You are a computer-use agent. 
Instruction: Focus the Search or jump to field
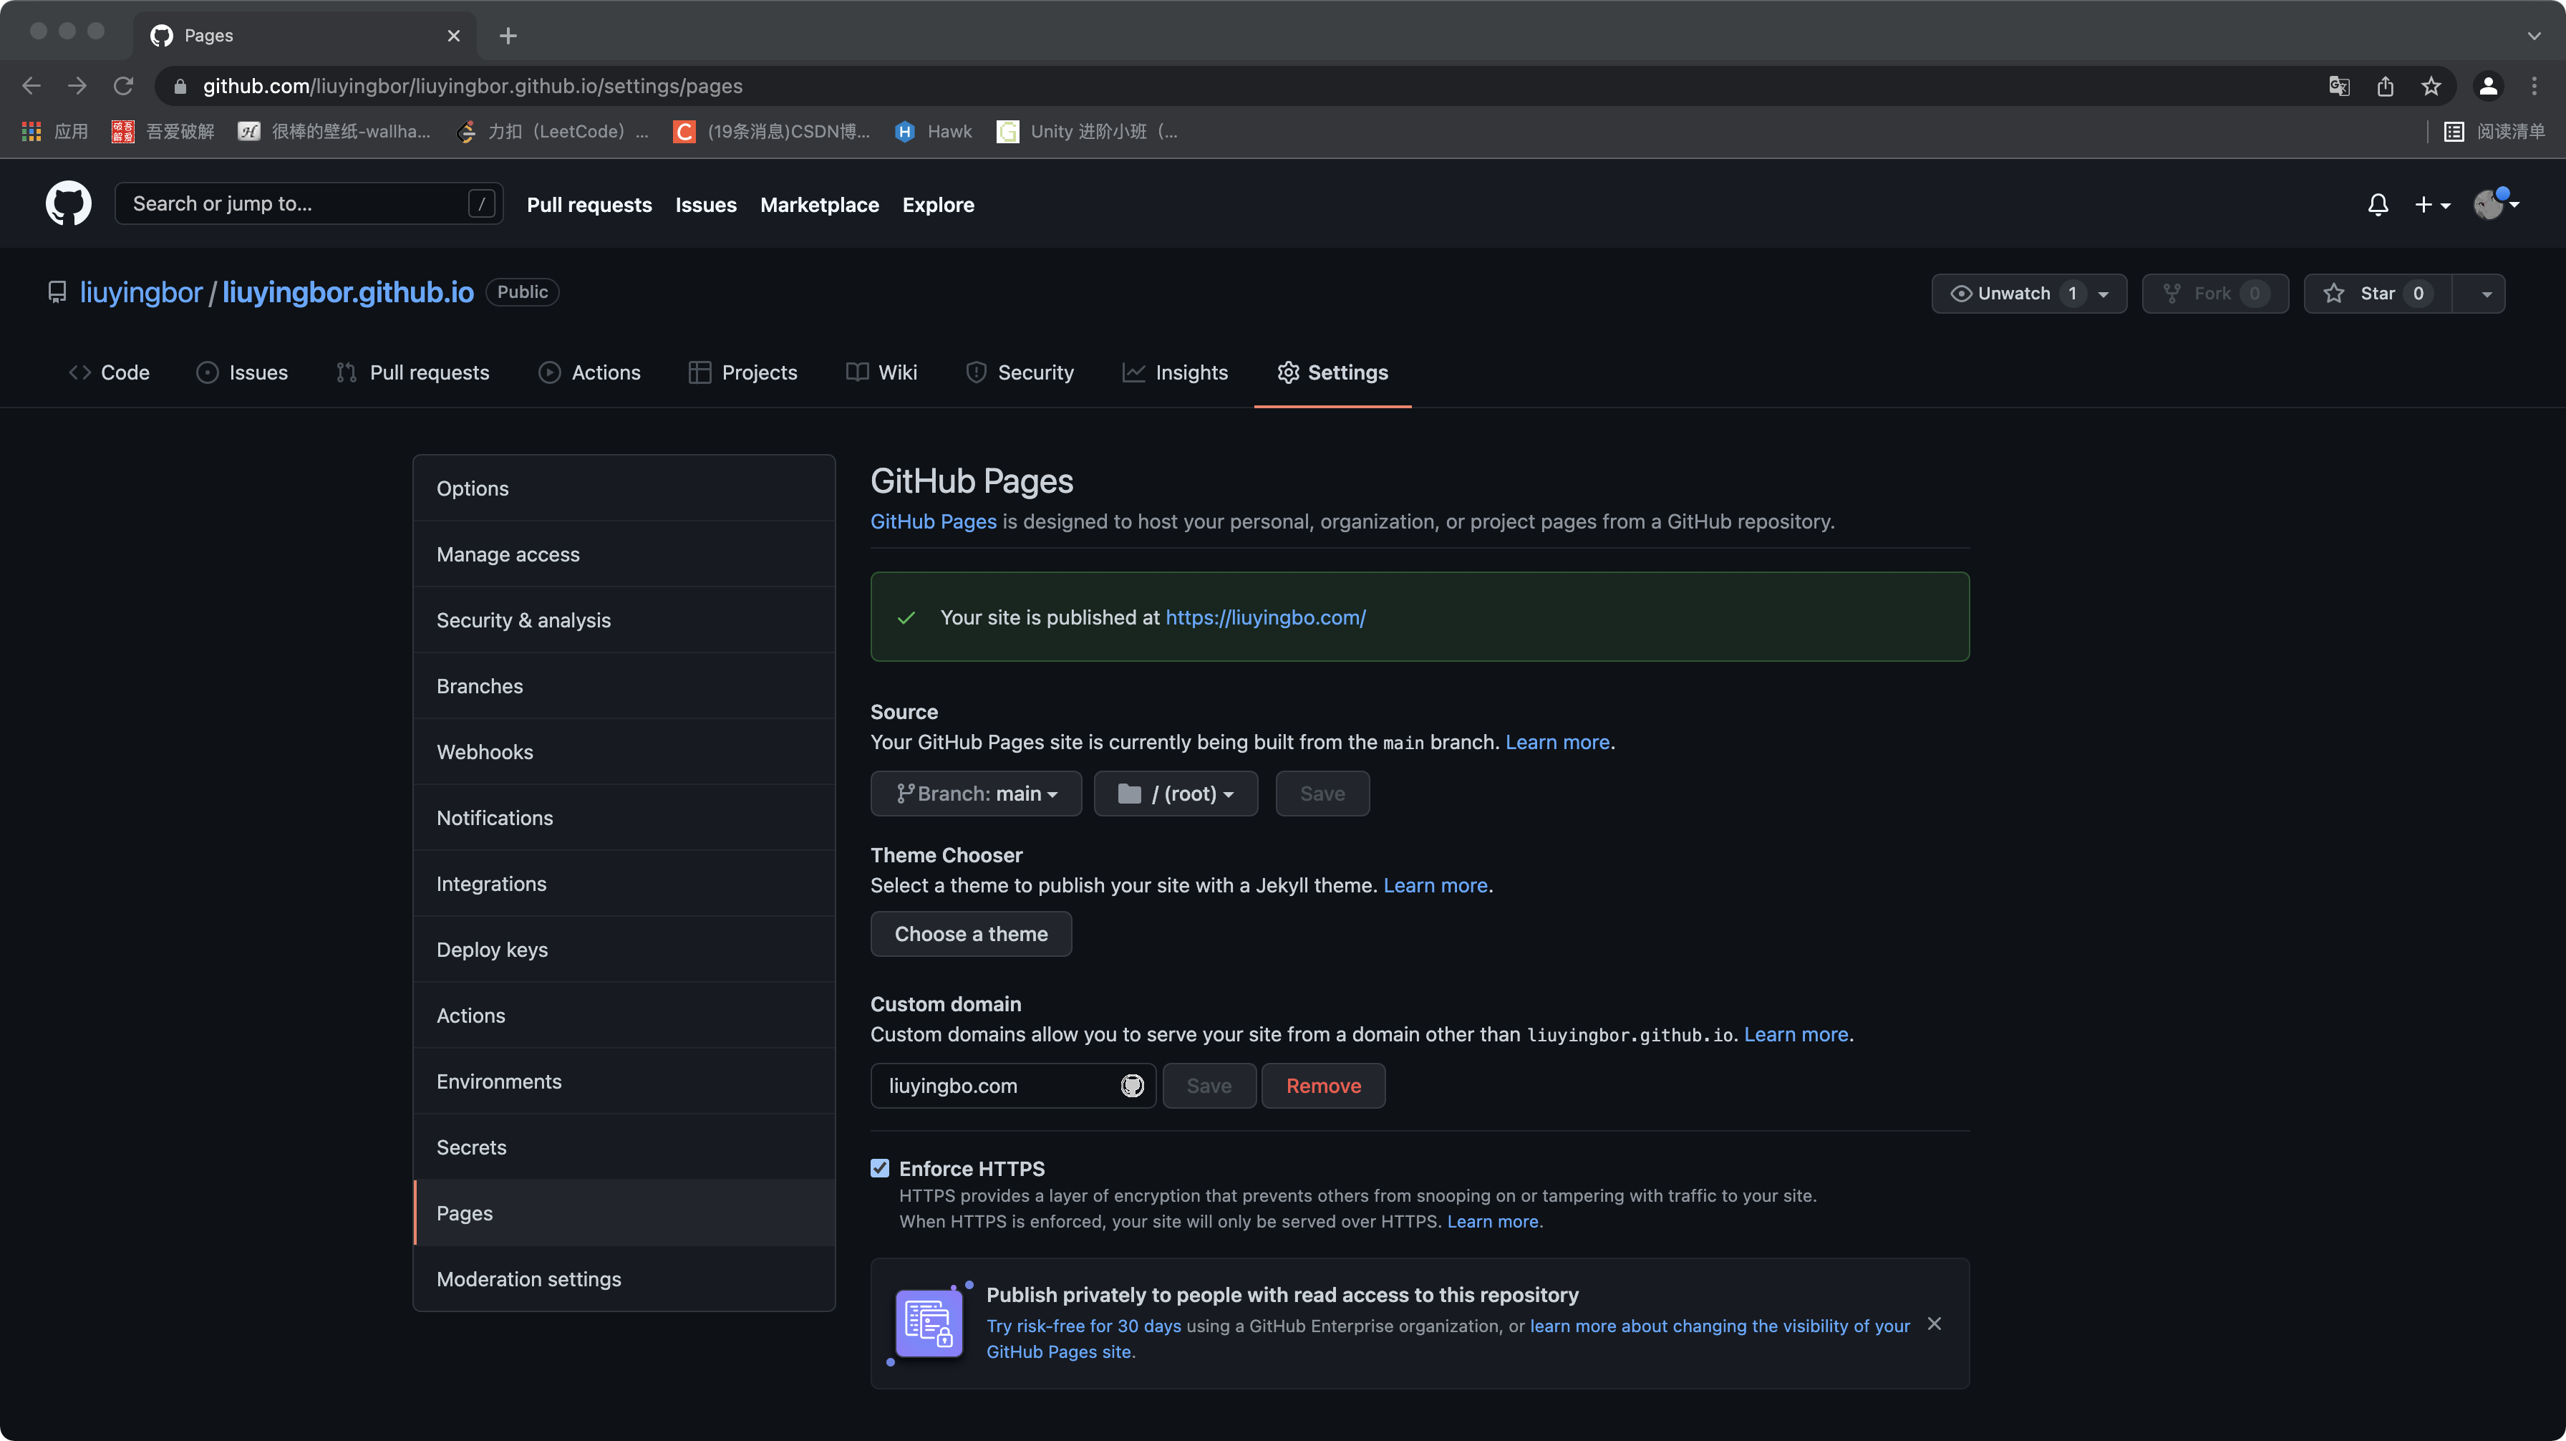tap(309, 203)
